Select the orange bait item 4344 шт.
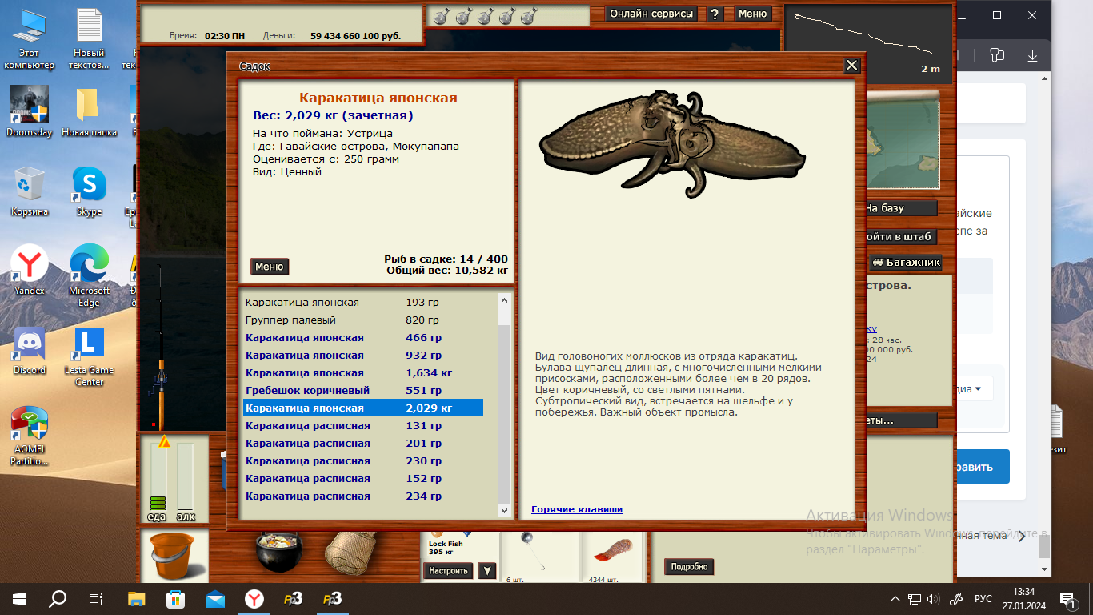This screenshot has height=615, width=1093. (x=613, y=551)
